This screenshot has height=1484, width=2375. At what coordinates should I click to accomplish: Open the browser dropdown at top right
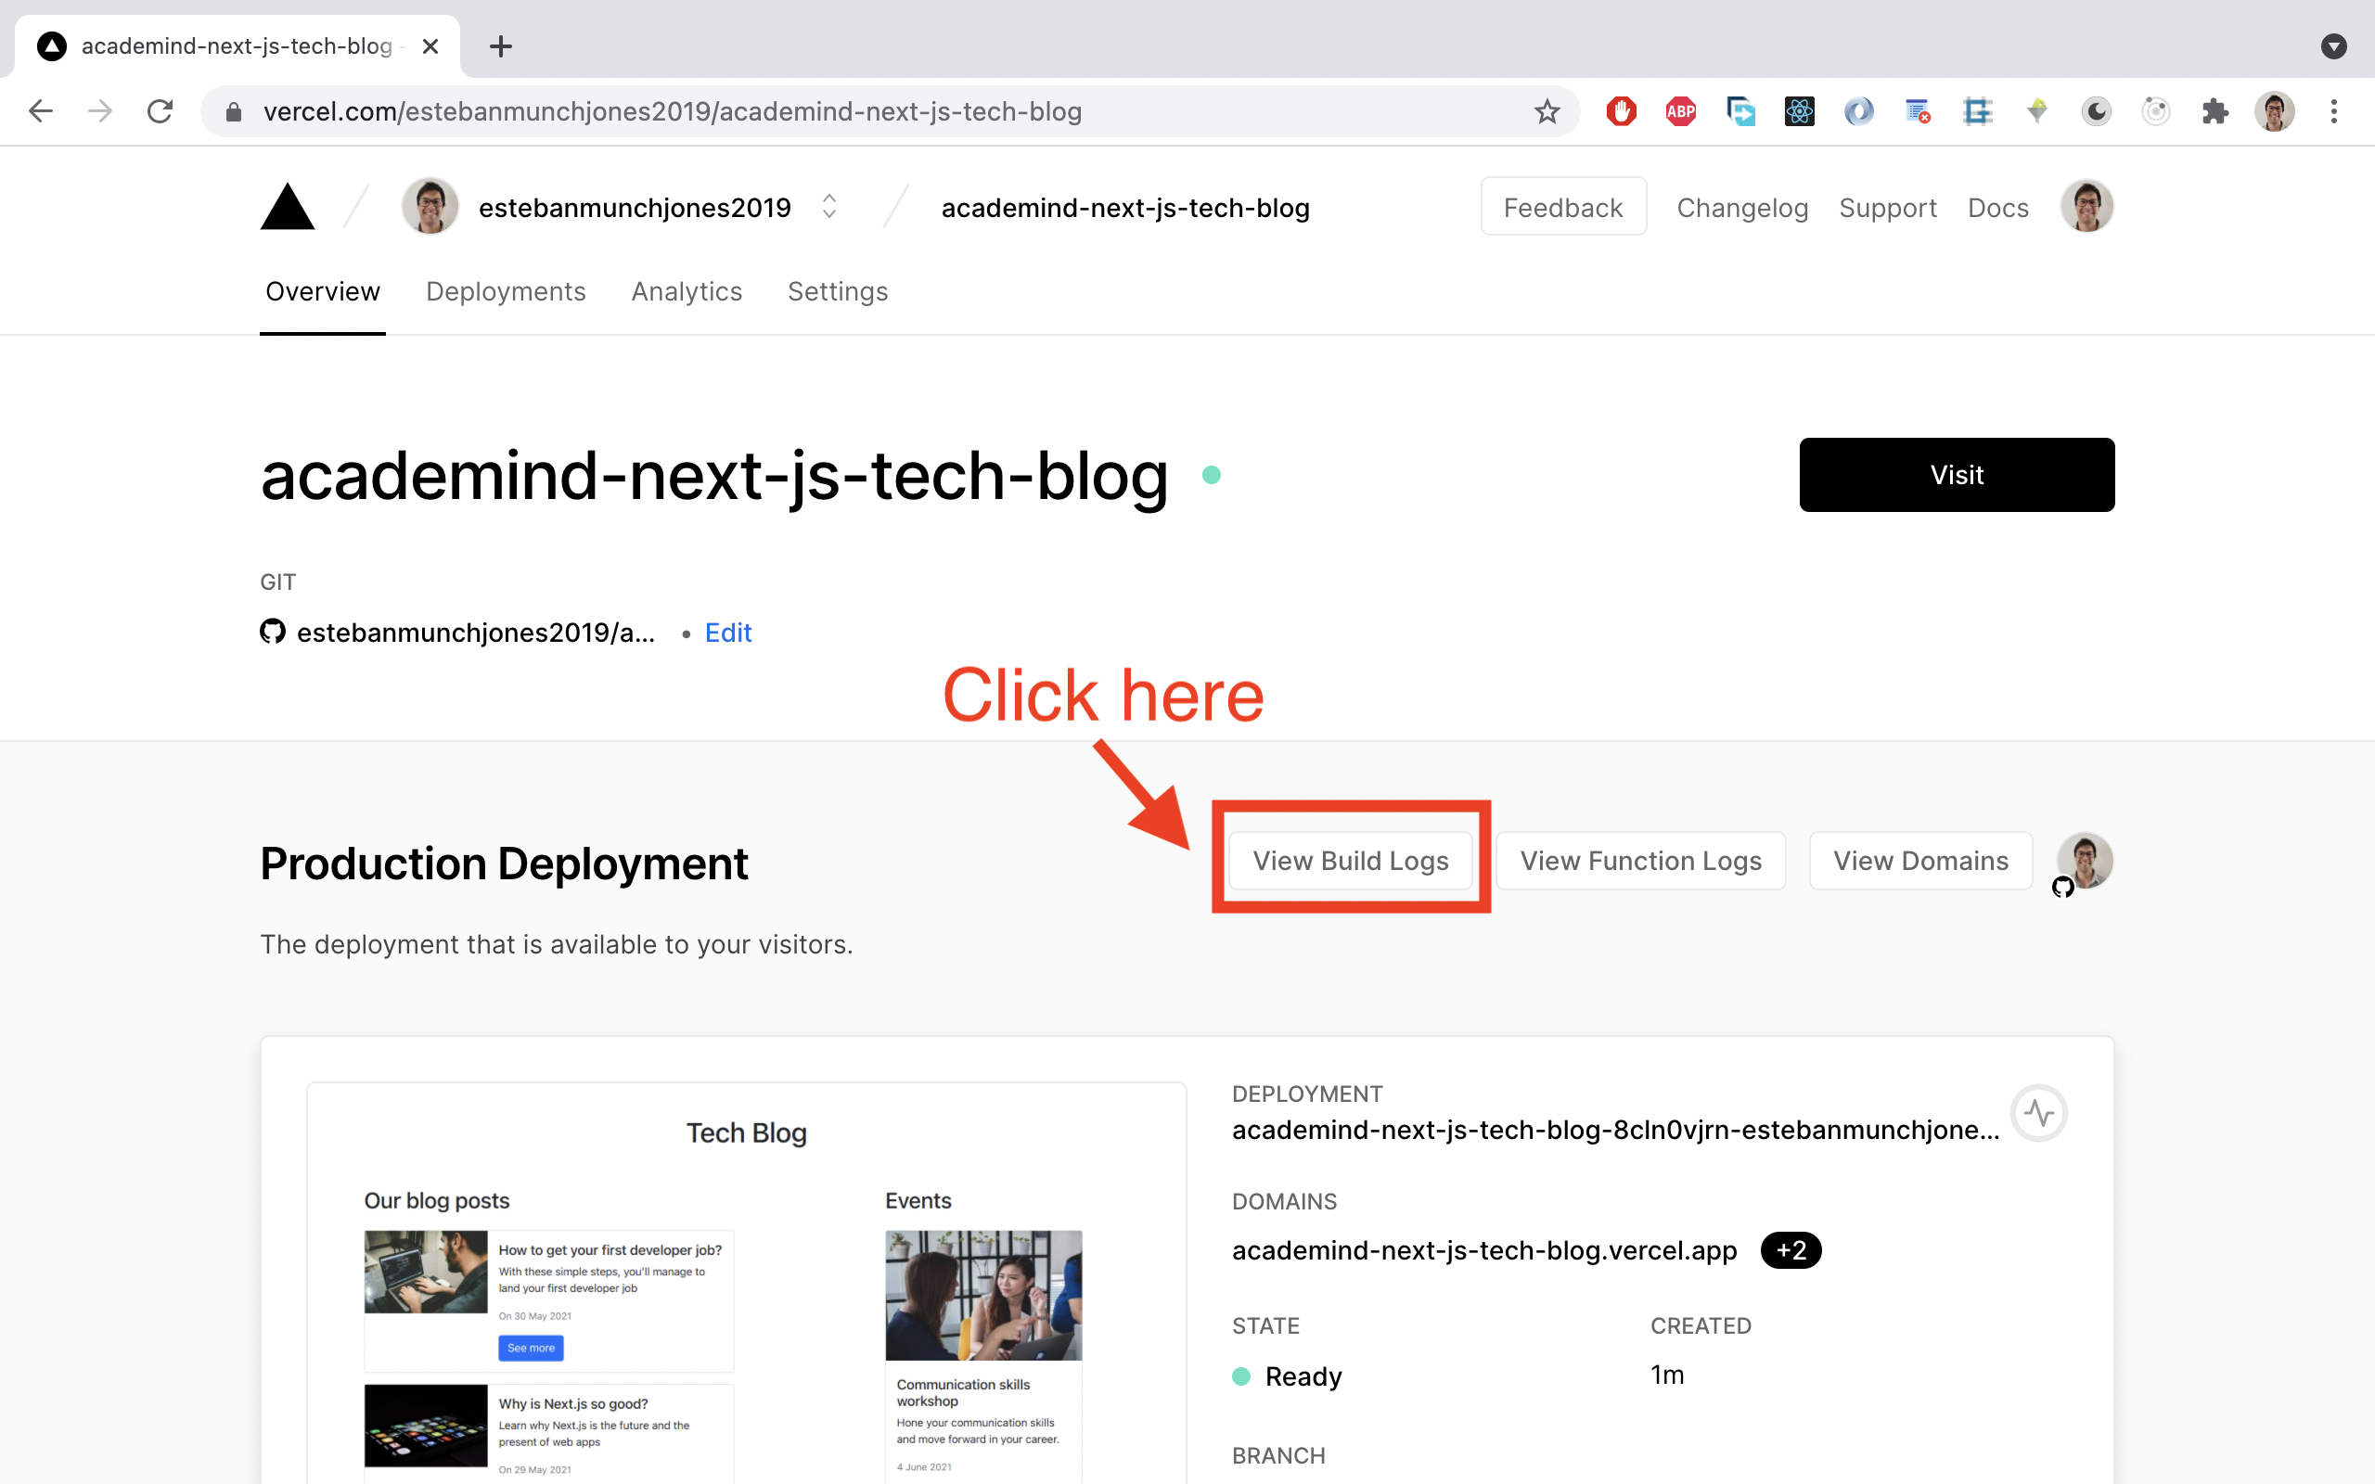[2334, 46]
